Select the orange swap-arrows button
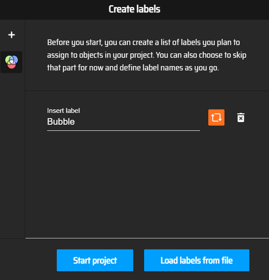The image size is (269, 280). pyautogui.click(x=216, y=117)
